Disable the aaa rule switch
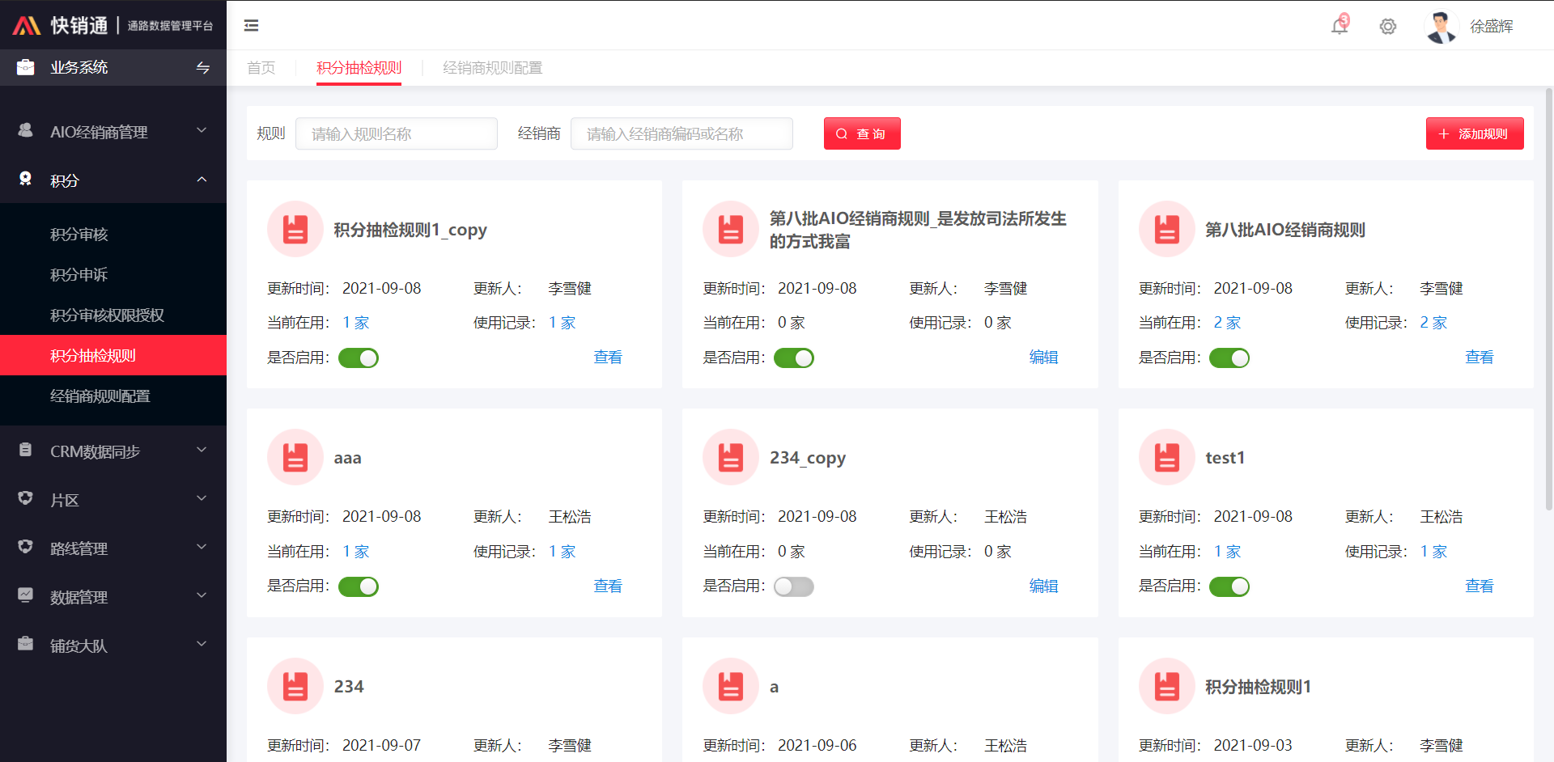Screen dimensions: 1554x762 coord(359,586)
